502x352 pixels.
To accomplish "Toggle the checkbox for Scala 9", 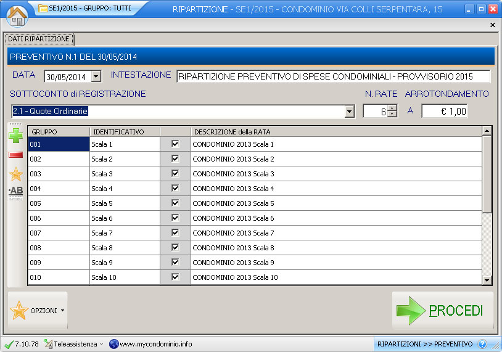I will tap(175, 262).
